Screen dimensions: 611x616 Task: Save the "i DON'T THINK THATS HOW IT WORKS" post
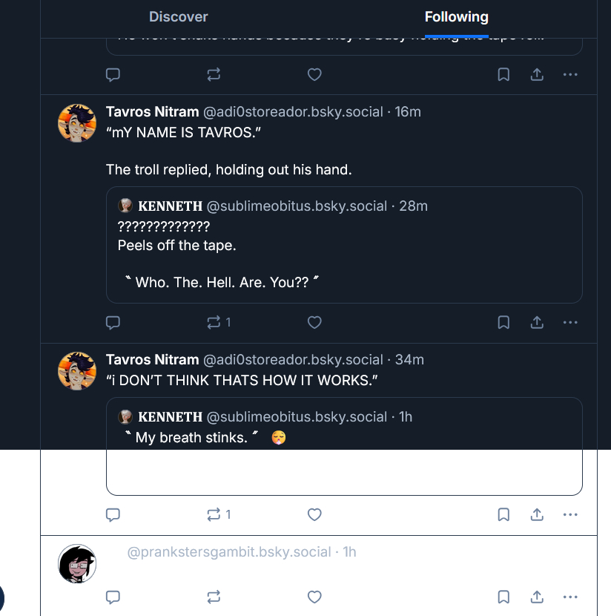point(503,514)
